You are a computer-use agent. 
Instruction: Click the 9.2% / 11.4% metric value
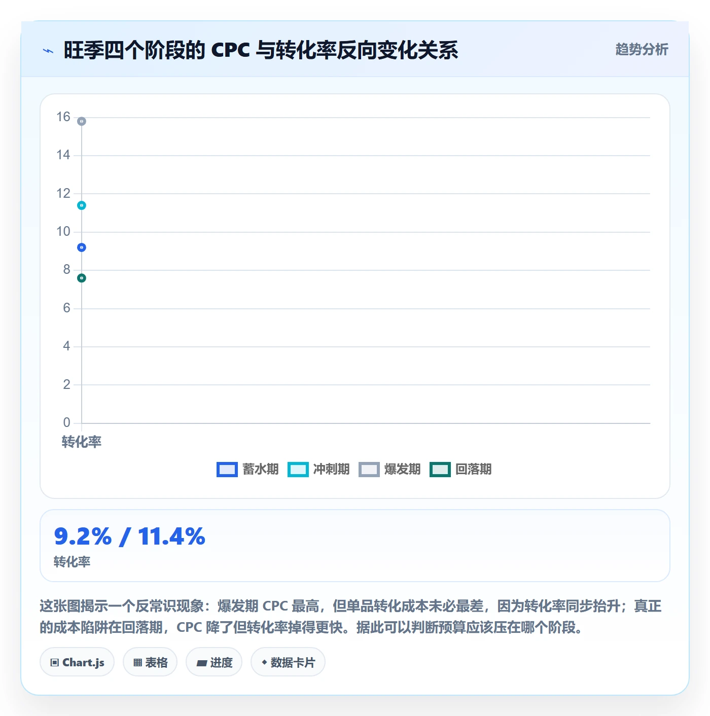click(130, 536)
